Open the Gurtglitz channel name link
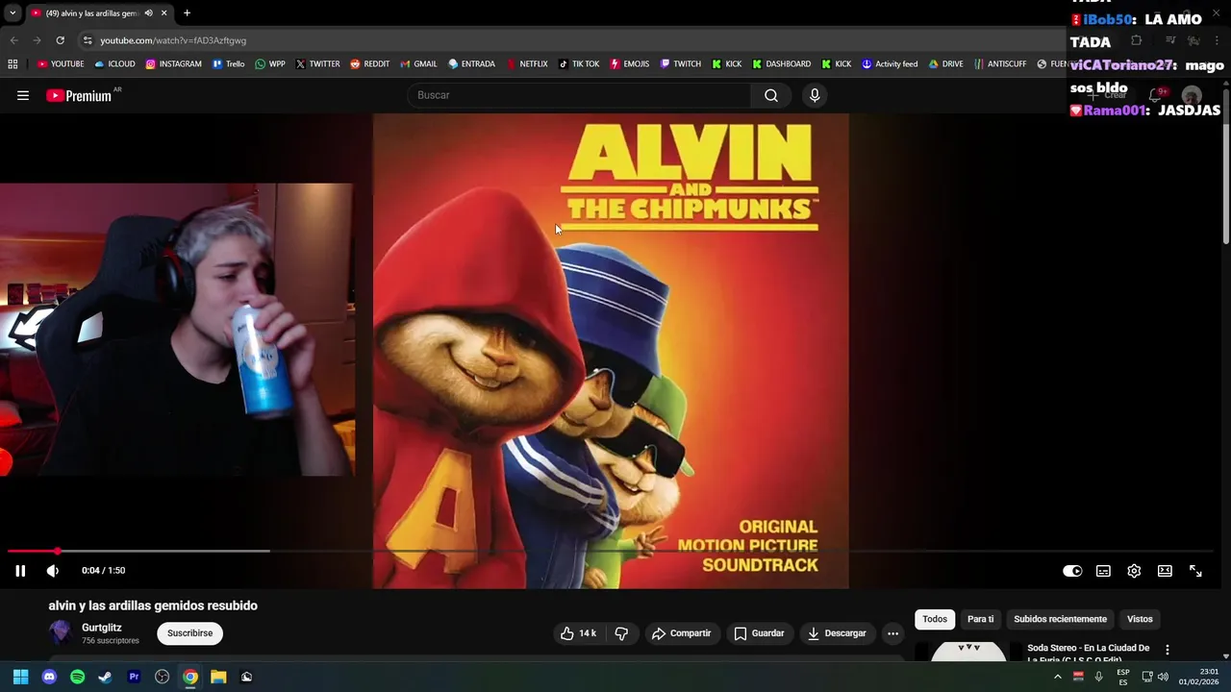This screenshot has width=1231, height=692. point(102,628)
